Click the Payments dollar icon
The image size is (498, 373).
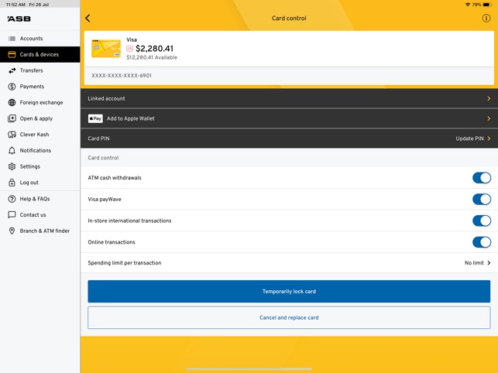point(12,87)
